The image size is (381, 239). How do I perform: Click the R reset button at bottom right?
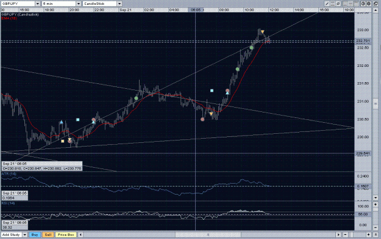tap(376, 235)
